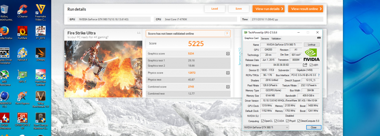Switch to the Graphics Card tab

click(251, 38)
